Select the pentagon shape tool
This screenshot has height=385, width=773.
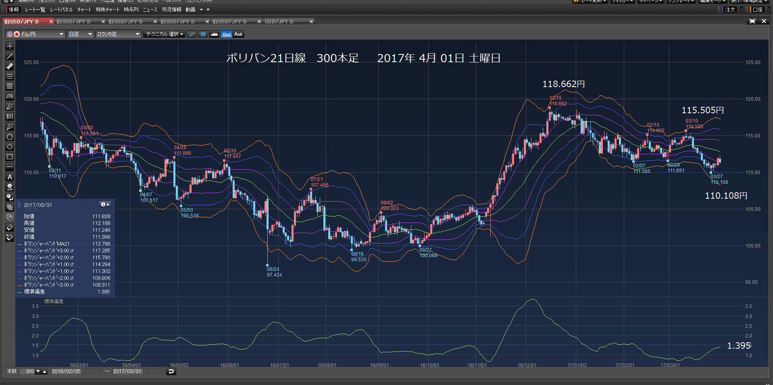10,137
